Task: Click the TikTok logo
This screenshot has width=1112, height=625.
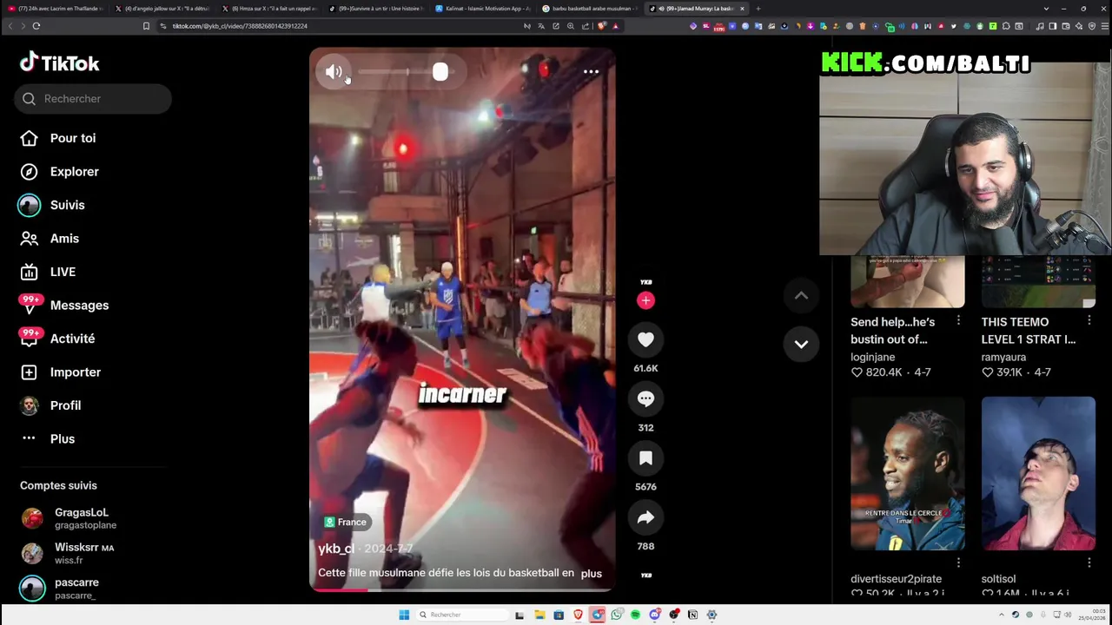Action: 60,62
